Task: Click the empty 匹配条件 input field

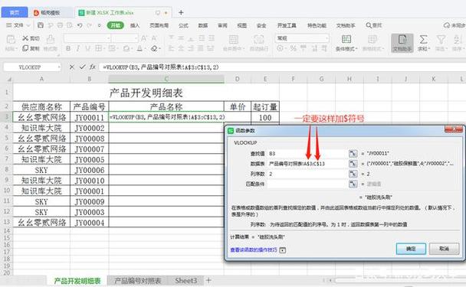Action: 307,184
